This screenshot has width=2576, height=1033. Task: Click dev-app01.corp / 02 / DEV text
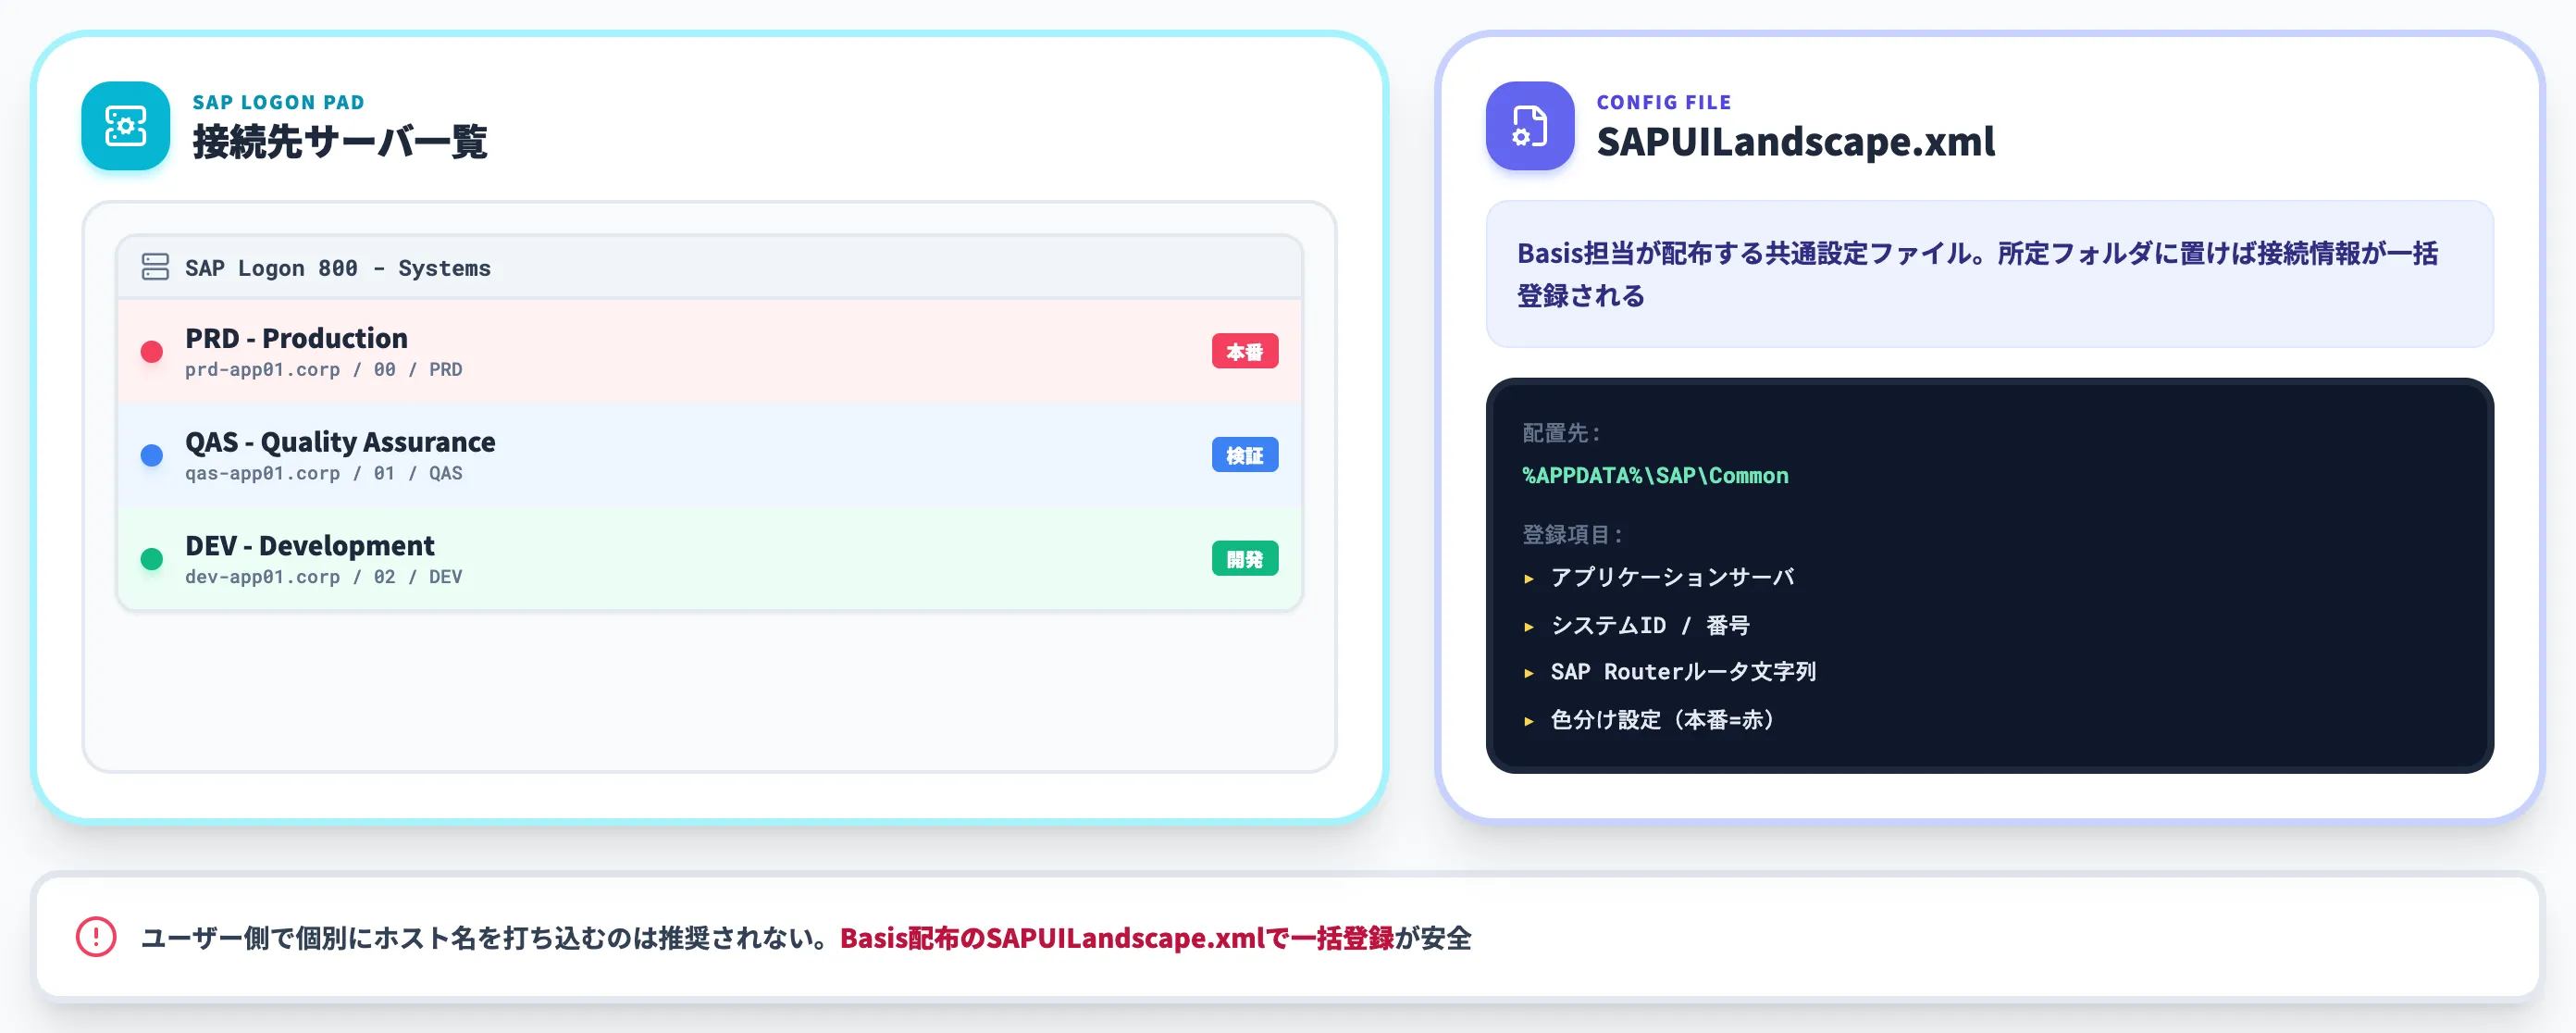(323, 577)
